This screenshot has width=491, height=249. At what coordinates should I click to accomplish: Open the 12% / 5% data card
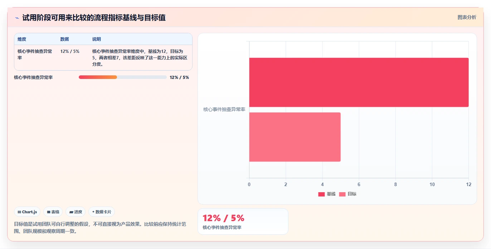(x=243, y=221)
